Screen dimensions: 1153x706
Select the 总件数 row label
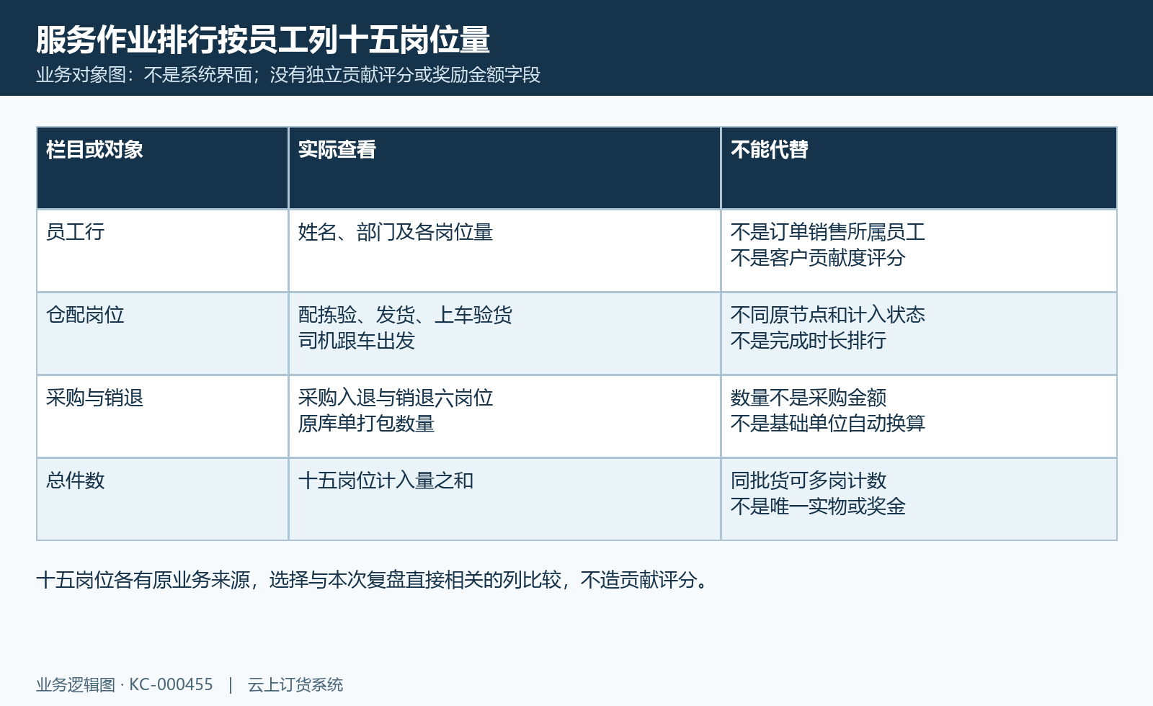[x=75, y=481]
